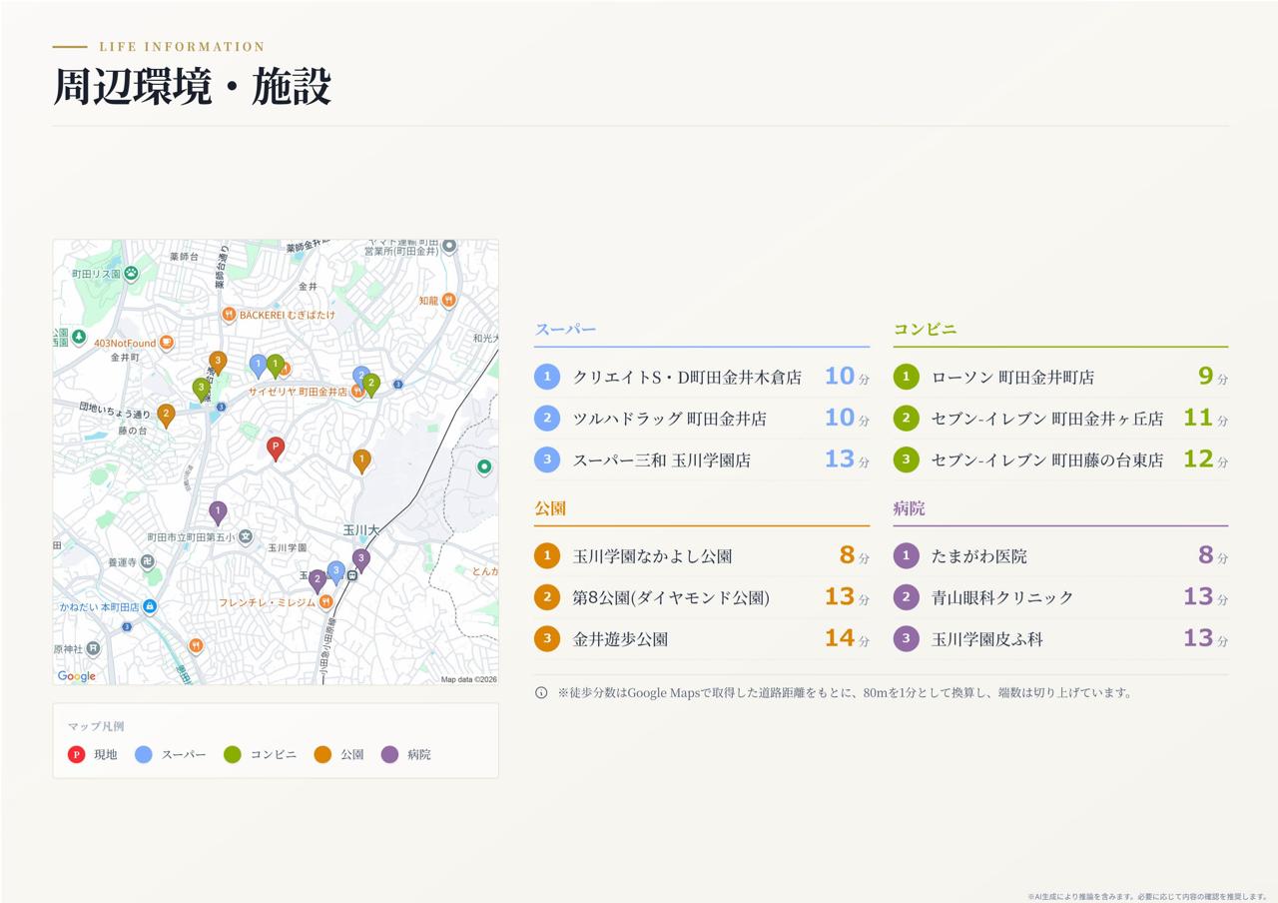Click the 14分 walking time for 金井遊歩公園
1278x903 pixels.
pos(847,638)
